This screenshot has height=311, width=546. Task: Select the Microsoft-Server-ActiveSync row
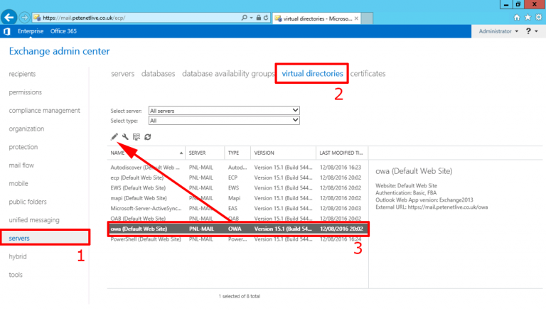pyautogui.click(x=237, y=208)
